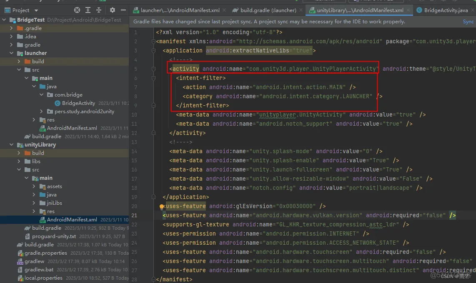Click line number 21 in gutter
The height and width of the screenshot is (283, 476).
click(134, 216)
